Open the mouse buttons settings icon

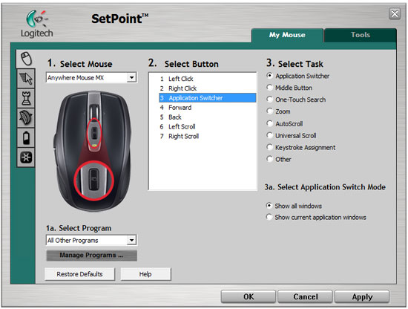26,59
